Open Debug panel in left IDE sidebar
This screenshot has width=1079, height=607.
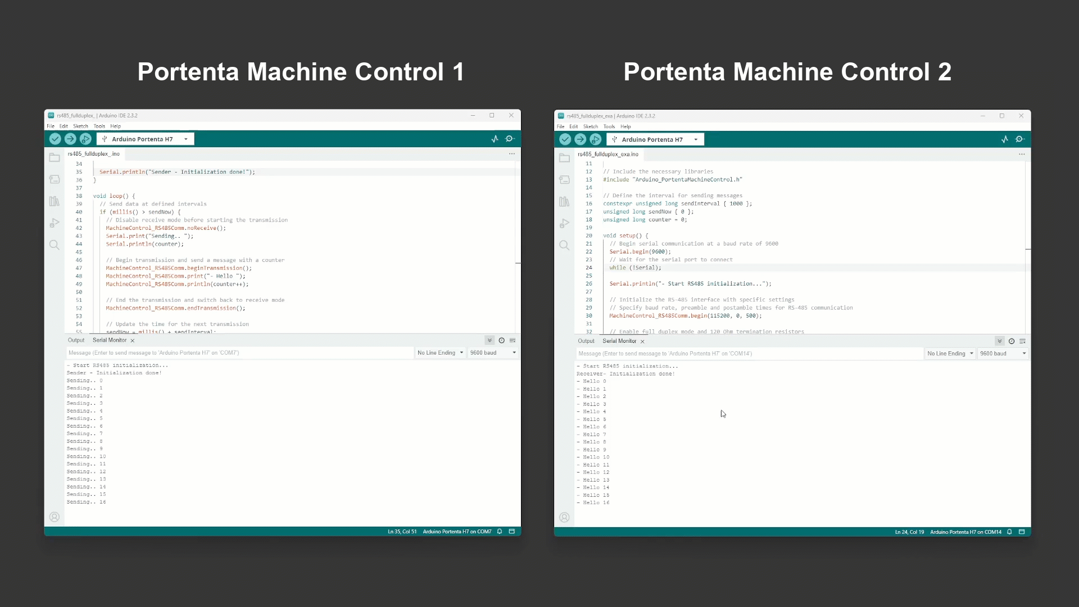(55, 223)
